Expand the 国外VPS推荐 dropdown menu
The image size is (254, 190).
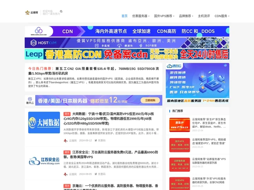click(x=164, y=16)
